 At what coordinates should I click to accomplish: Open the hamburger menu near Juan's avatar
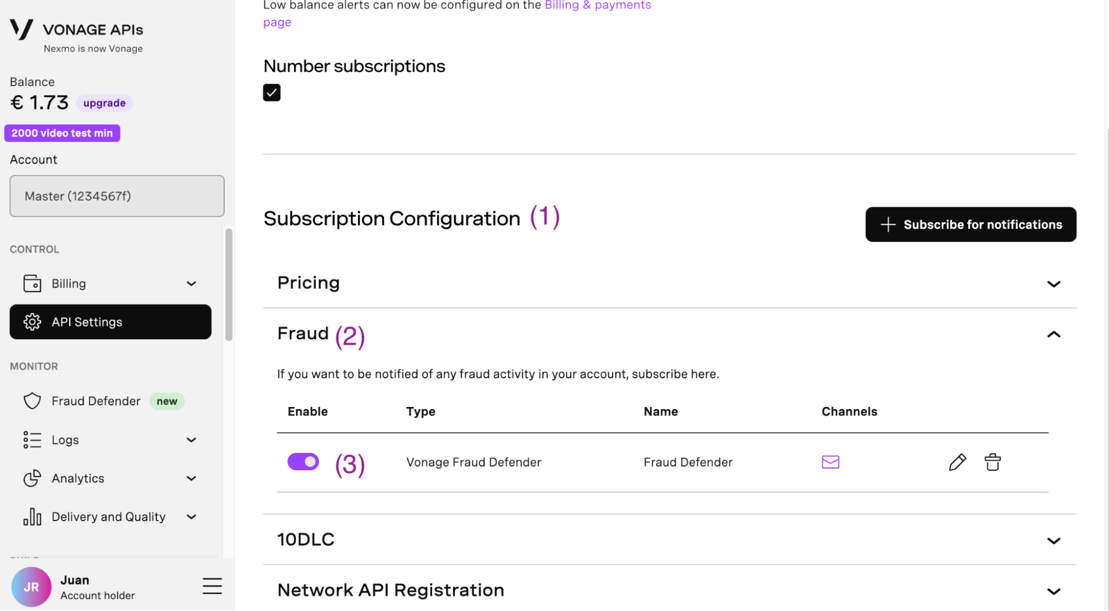tap(212, 585)
